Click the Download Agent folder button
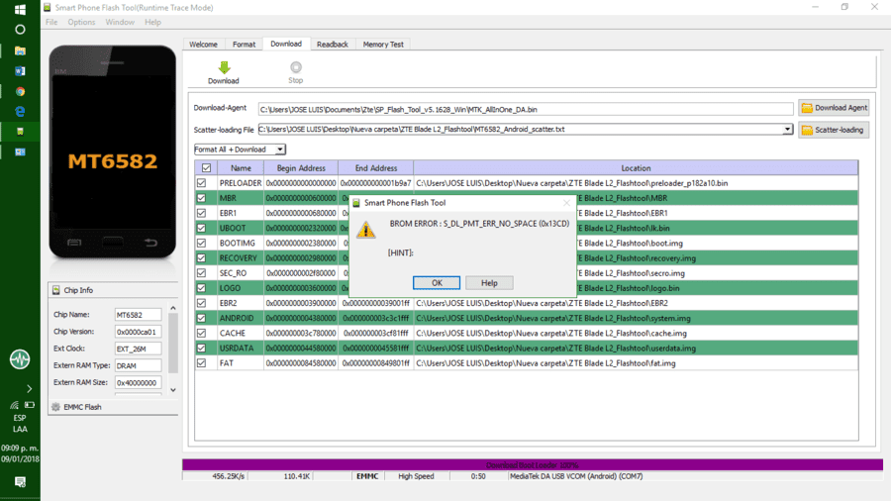Screen dimensions: 891x501 [834, 107]
